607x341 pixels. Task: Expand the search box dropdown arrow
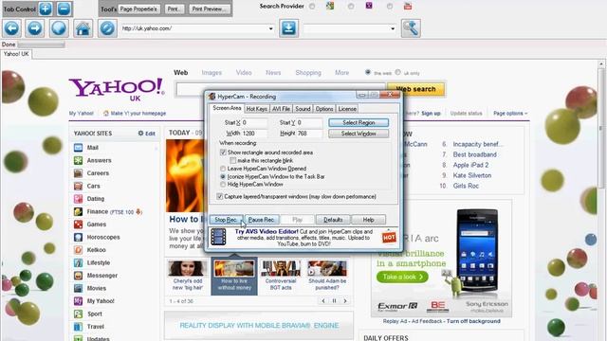coord(393,28)
